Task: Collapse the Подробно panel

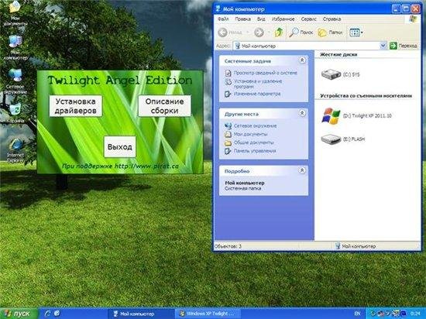Action: tap(302, 170)
